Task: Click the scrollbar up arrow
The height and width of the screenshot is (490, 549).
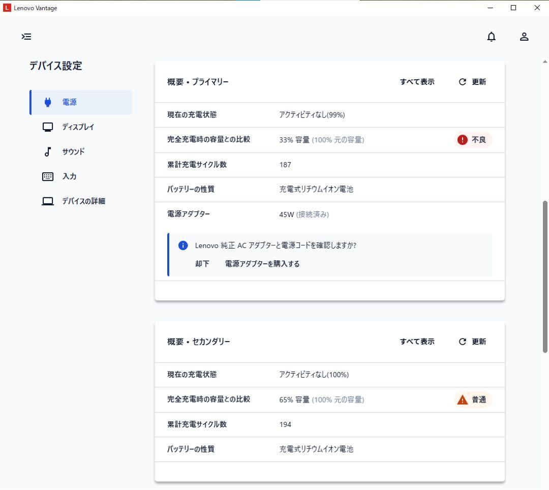Action: point(545,62)
